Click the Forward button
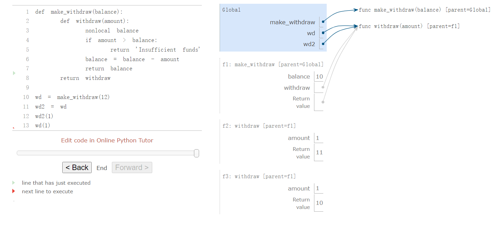Screen dimensions: 494x225 point(132,167)
